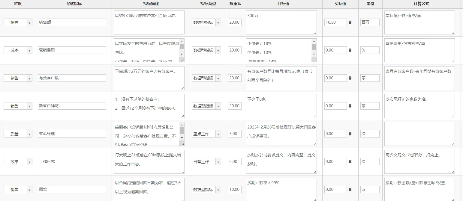
Task: Click the mouse icon beside 回款 actual value
Action: coord(350,189)
